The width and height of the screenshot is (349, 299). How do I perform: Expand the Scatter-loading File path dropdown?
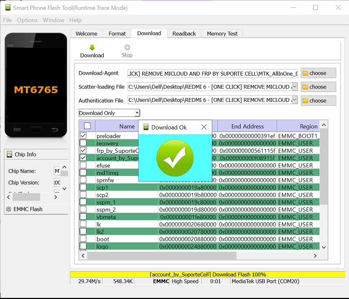click(x=295, y=87)
